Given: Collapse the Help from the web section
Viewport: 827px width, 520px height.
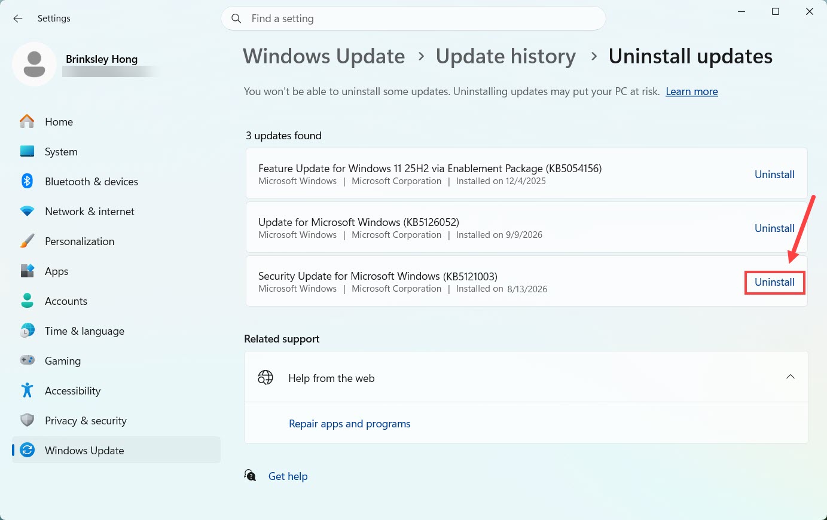Looking at the screenshot, I should pyautogui.click(x=790, y=377).
